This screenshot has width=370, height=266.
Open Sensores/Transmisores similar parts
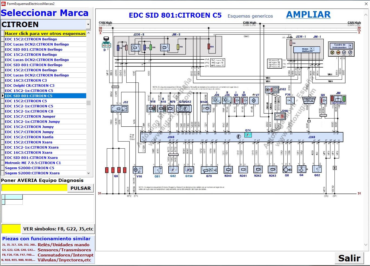pyautogui.click(x=64, y=250)
